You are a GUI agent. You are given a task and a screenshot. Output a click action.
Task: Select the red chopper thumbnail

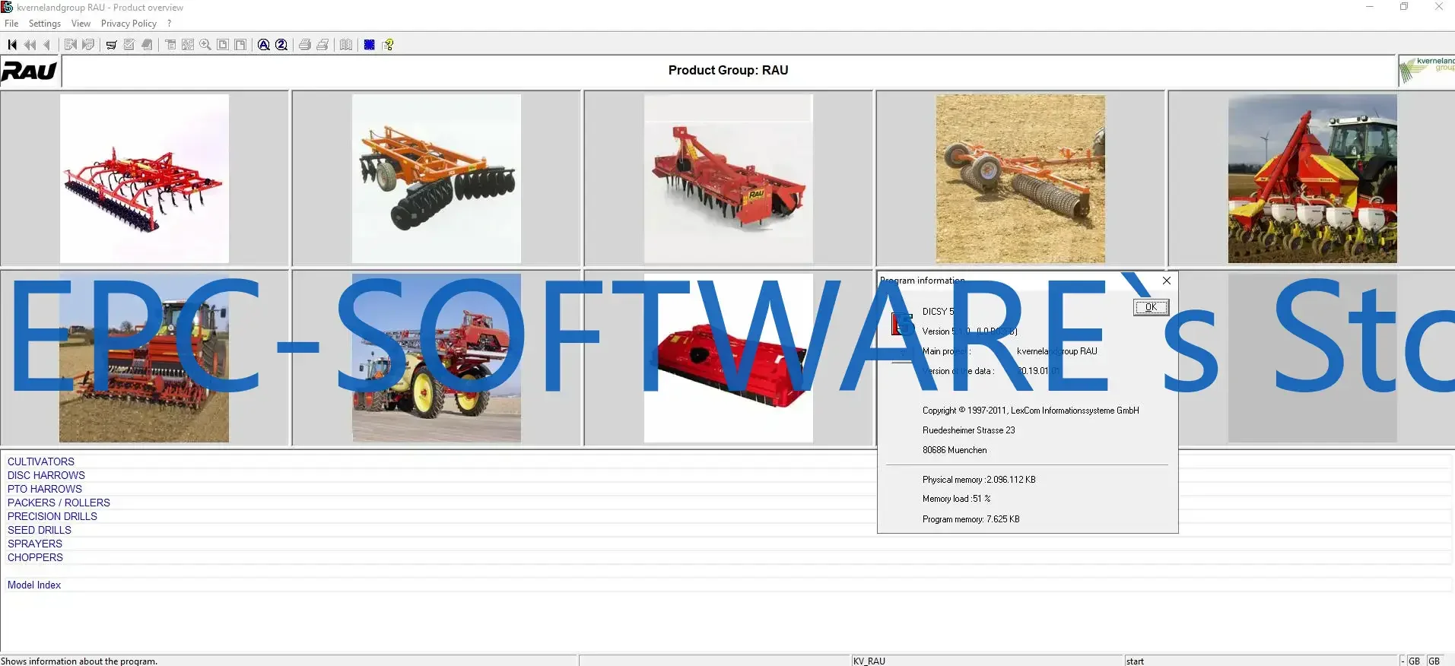[x=729, y=358]
